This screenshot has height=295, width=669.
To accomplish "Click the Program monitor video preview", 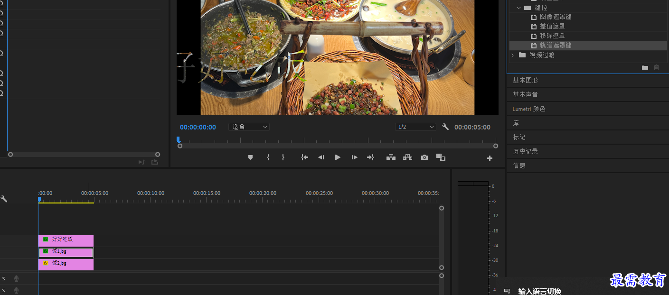I will 337,57.
